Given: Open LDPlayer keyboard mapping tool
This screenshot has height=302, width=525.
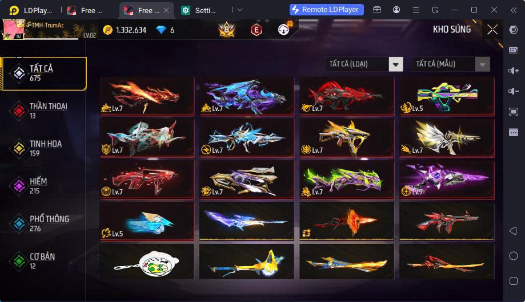Looking at the screenshot, I should click(513, 50).
